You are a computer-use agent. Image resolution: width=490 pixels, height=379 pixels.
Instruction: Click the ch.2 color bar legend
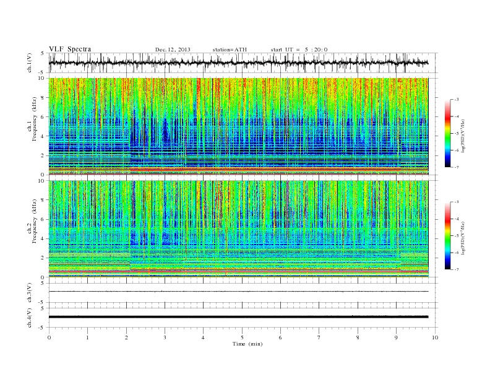click(447, 235)
